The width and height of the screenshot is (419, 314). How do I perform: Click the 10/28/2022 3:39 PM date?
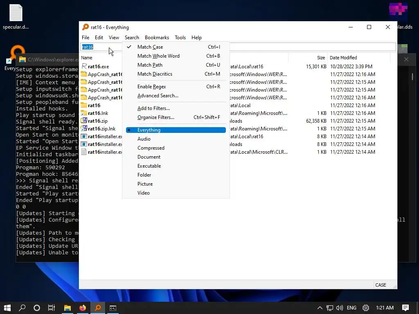[351, 67]
